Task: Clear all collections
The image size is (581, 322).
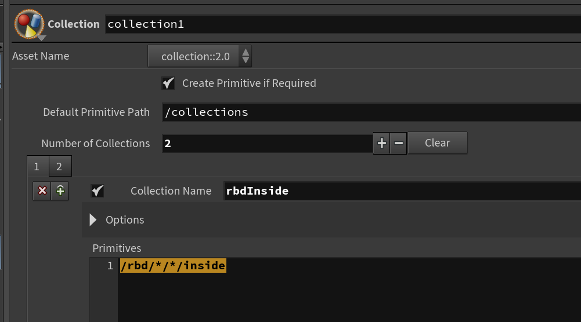Action: (x=438, y=143)
